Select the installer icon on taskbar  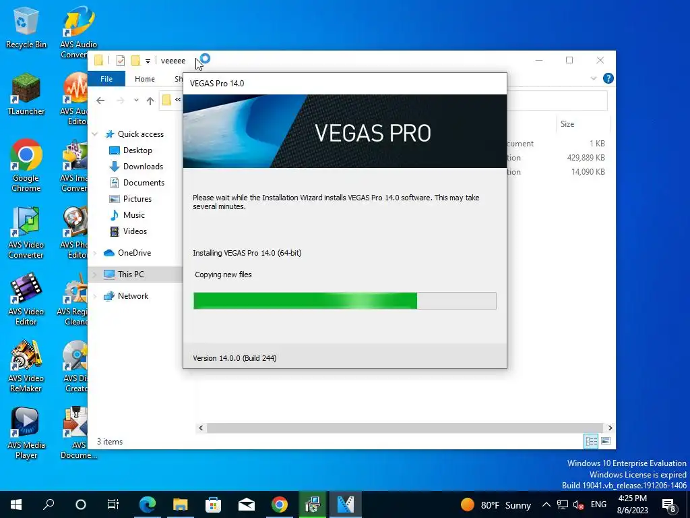coord(313,505)
